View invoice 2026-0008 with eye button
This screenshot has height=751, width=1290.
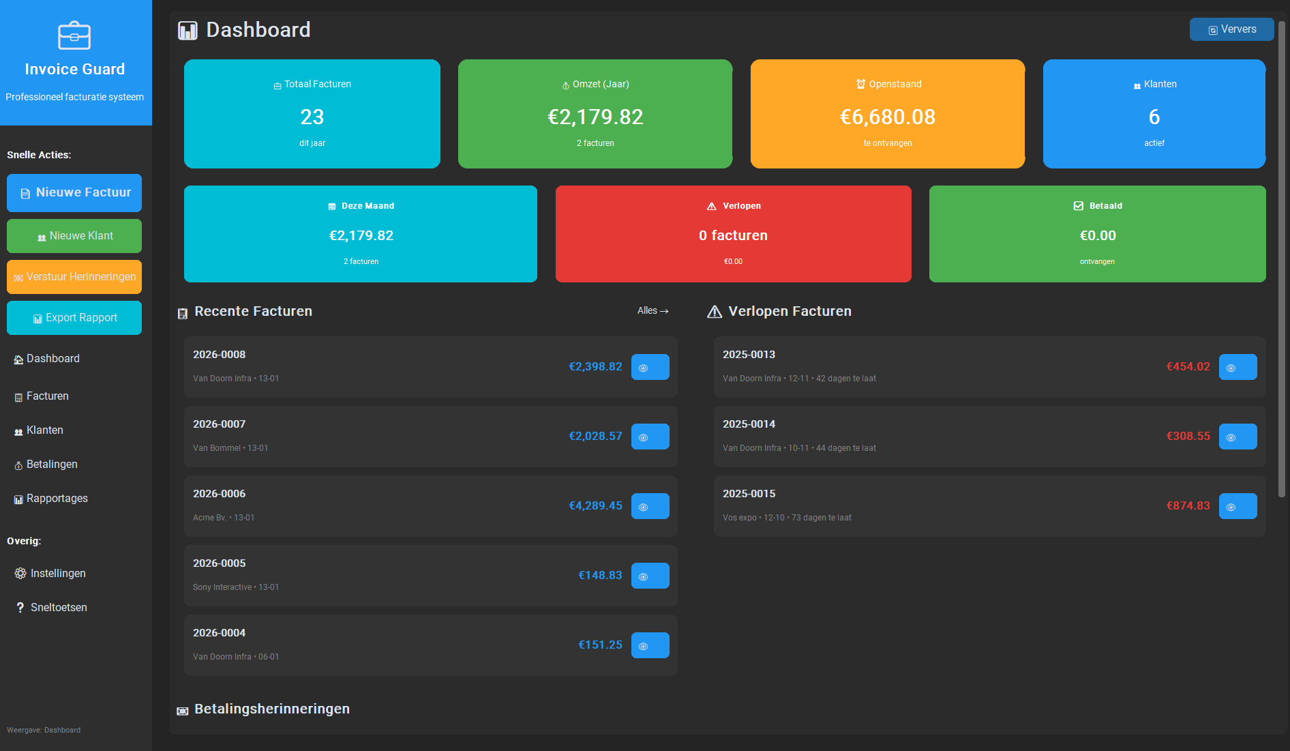point(650,367)
